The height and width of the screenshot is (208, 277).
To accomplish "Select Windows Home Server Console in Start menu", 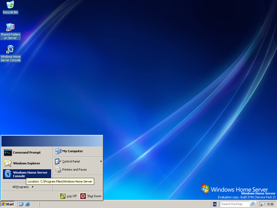I will (x=27, y=174).
